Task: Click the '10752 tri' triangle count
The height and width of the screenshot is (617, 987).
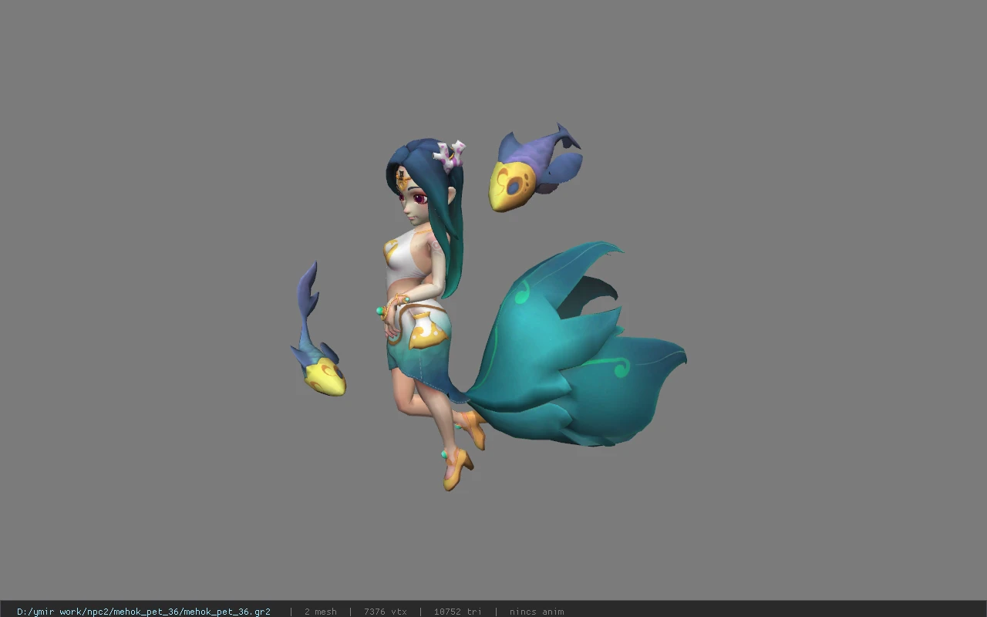Action: point(457,612)
